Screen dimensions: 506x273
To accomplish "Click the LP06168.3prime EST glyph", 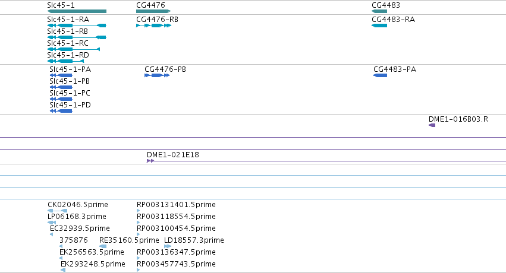I will tap(52, 223).
